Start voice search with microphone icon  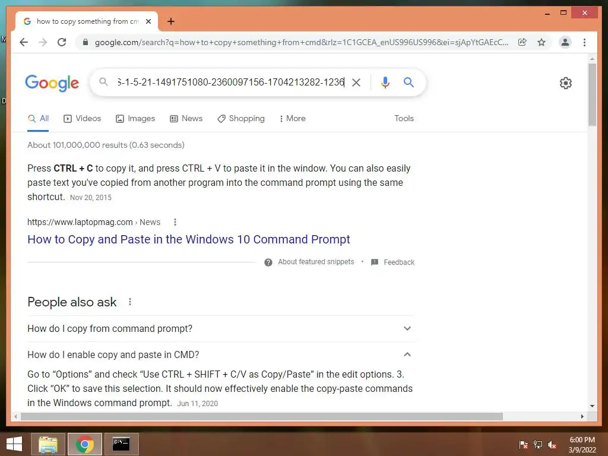385,82
